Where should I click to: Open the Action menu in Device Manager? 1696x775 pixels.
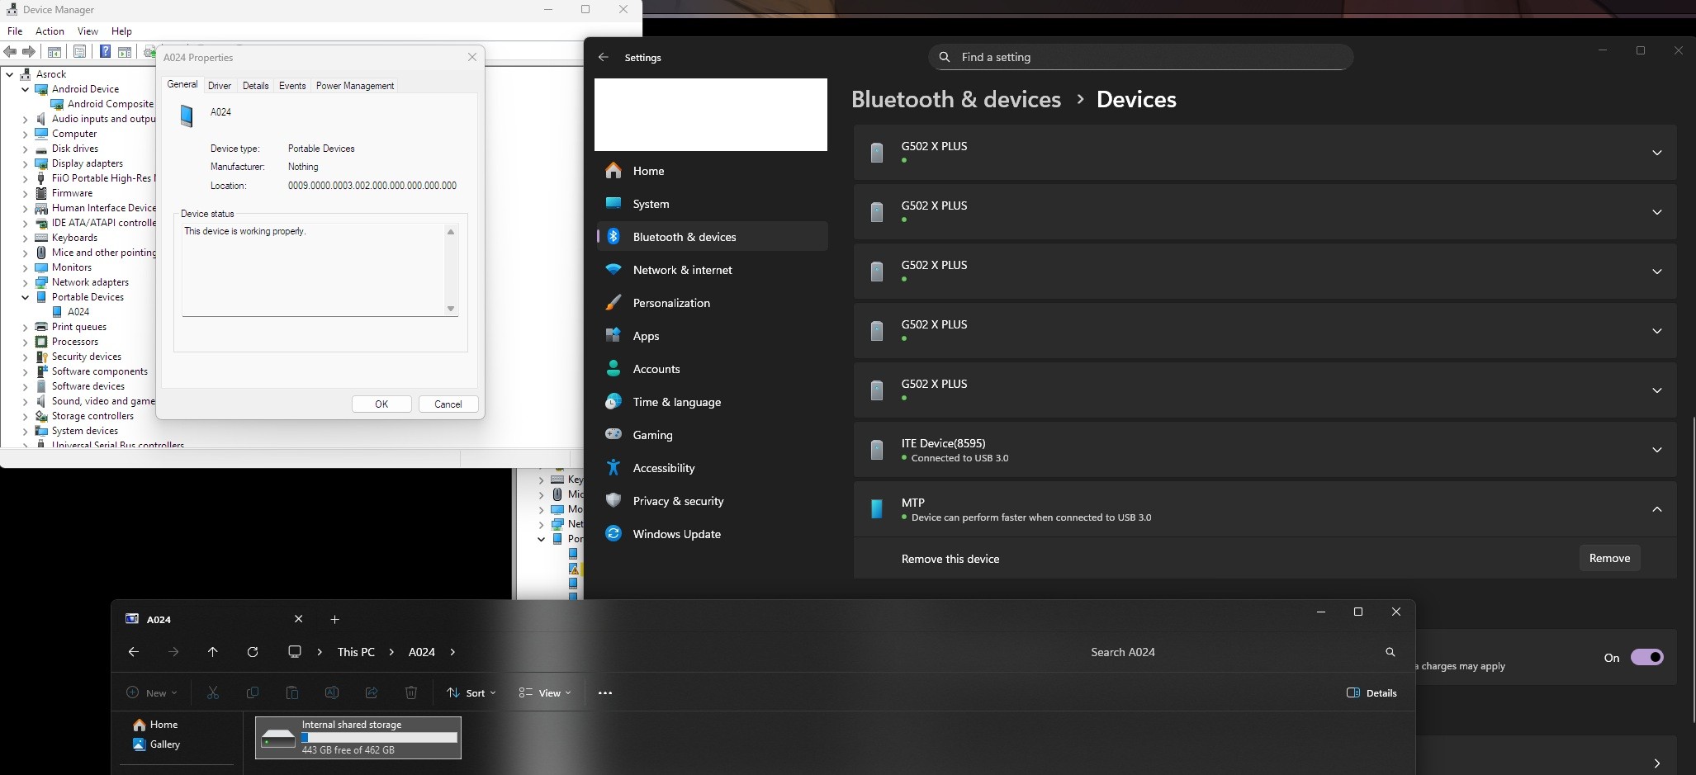pyautogui.click(x=50, y=31)
